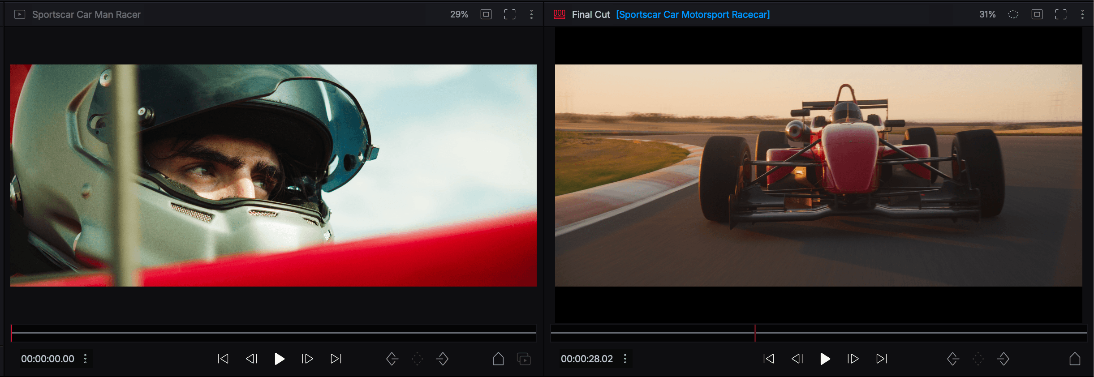This screenshot has height=377, width=1094.
Task: Open source viewer options menu
Action: pos(532,14)
